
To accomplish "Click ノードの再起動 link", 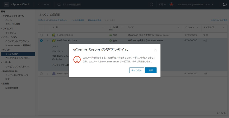I will [x=77, y=20].
